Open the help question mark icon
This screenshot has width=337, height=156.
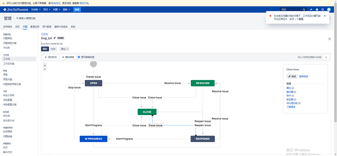click(317, 9)
